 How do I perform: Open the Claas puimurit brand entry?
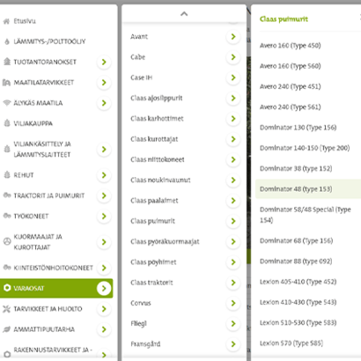pyautogui.click(x=184, y=221)
